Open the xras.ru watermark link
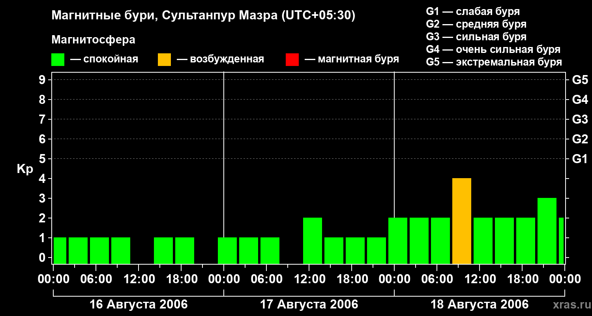The image size is (592, 316). [x=570, y=305]
